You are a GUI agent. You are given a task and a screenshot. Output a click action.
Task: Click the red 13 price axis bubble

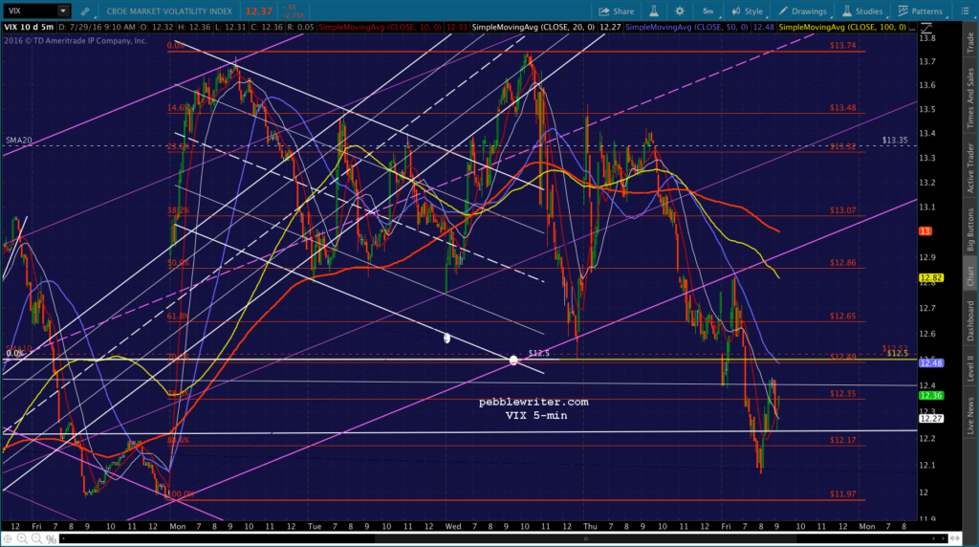point(925,231)
